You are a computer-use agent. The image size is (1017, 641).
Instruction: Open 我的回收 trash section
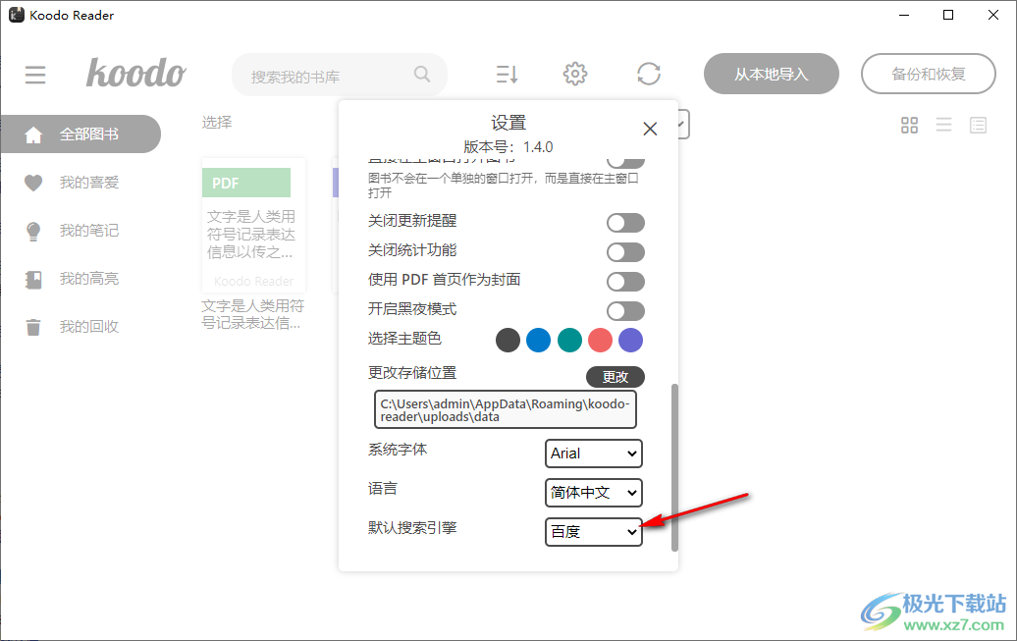click(89, 326)
